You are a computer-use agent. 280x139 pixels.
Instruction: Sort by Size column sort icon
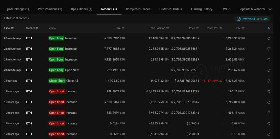pyautogui.click(x=123, y=28)
